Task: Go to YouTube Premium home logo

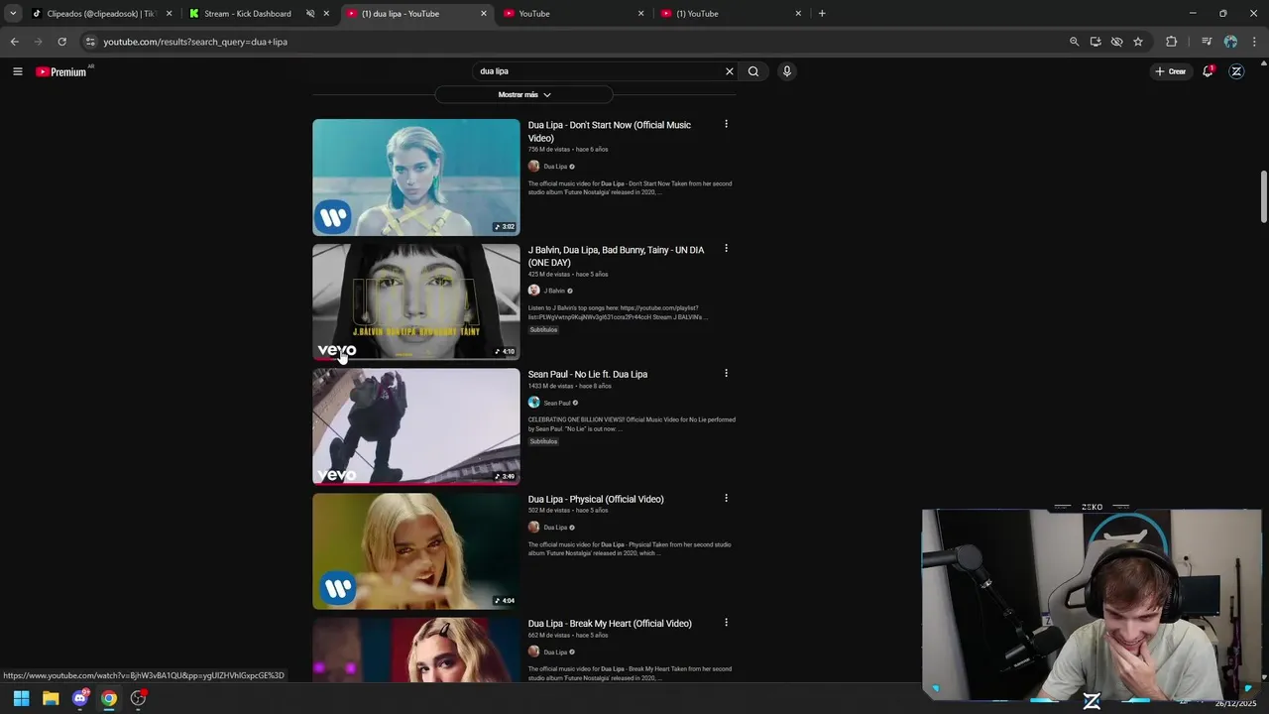Action: click(x=63, y=71)
